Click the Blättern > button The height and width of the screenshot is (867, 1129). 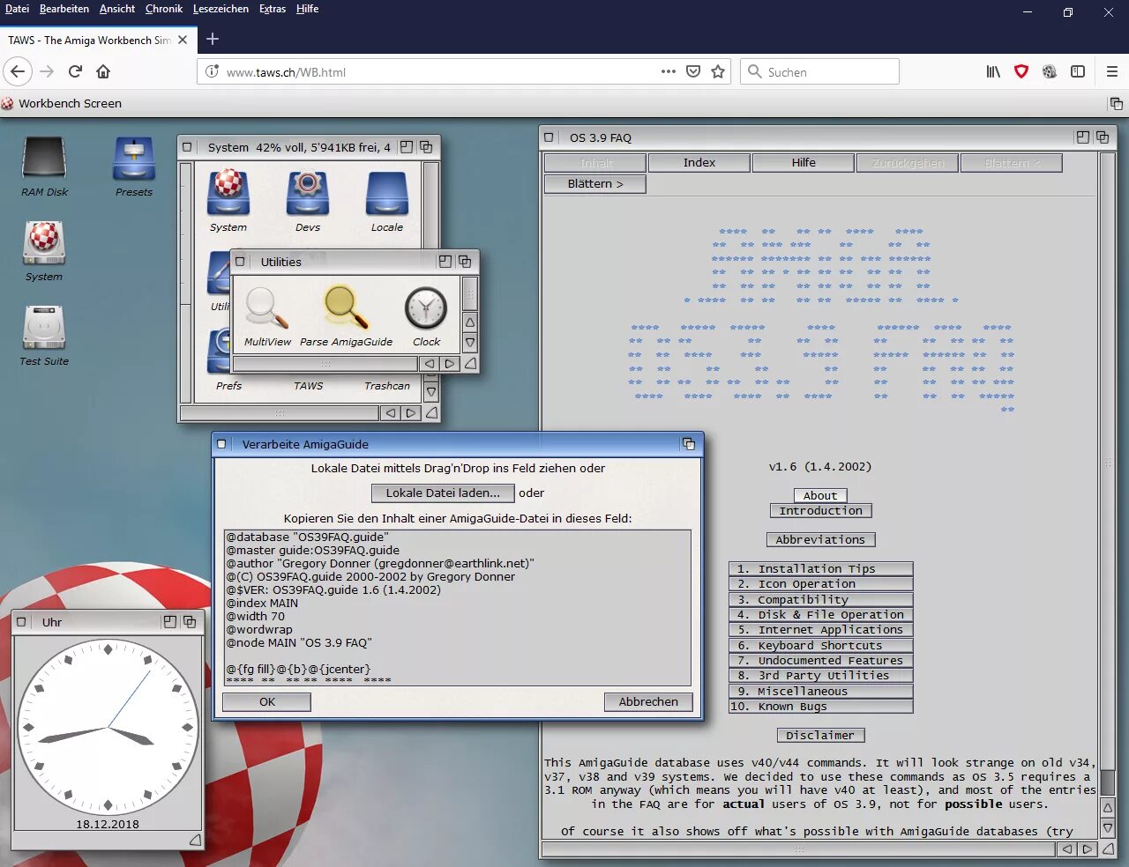click(x=595, y=184)
